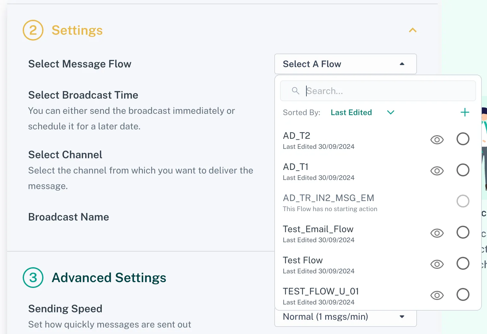Collapse the Settings section chevron
The height and width of the screenshot is (334, 487).
pos(412,30)
